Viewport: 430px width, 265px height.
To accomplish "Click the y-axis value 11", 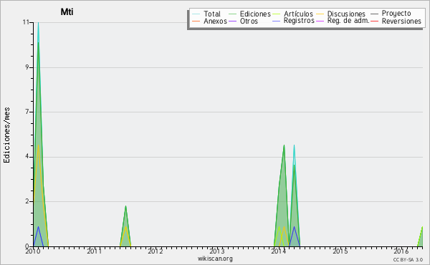I will 26,22.
